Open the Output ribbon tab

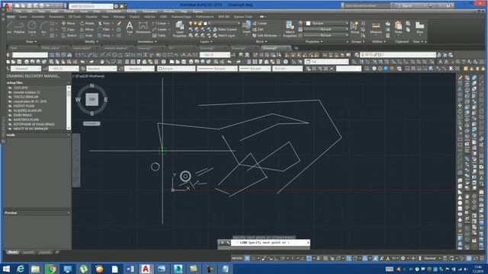[x=134, y=17]
